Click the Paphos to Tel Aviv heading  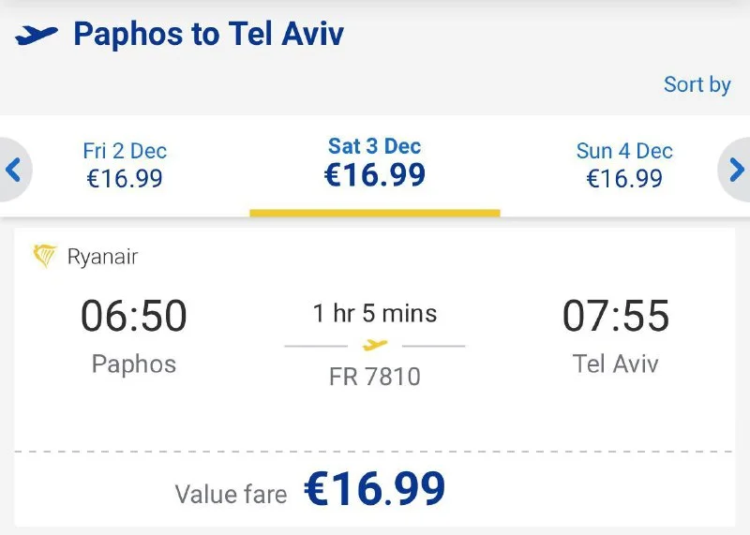coord(209,35)
